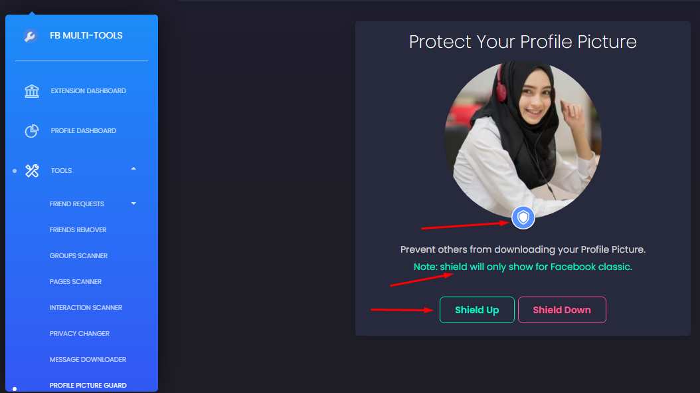The height and width of the screenshot is (393, 700).
Task: Enable protection with Shield Up button
Action: [477, 310]
